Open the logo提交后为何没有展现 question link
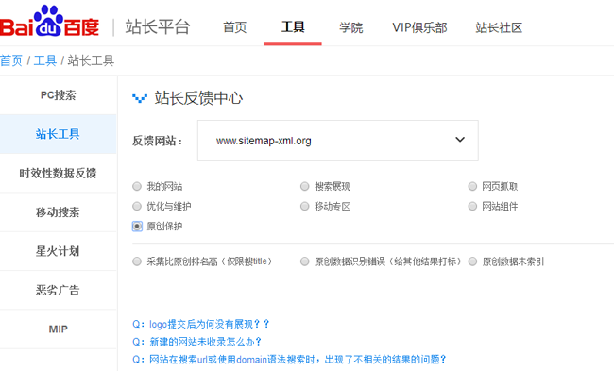This screenshot has height=371, width=614. tap(201, 324)
